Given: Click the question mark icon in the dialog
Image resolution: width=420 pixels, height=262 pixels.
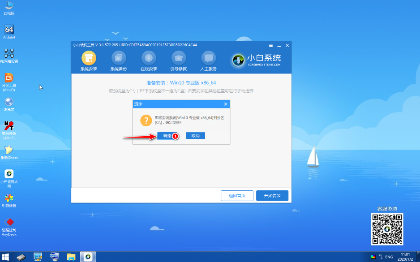Looking at the screenshot, I should (146, 120).
